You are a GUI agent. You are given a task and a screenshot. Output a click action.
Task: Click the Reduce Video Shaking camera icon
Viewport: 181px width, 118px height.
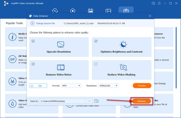pyautogui.click(x=123, y=67)
